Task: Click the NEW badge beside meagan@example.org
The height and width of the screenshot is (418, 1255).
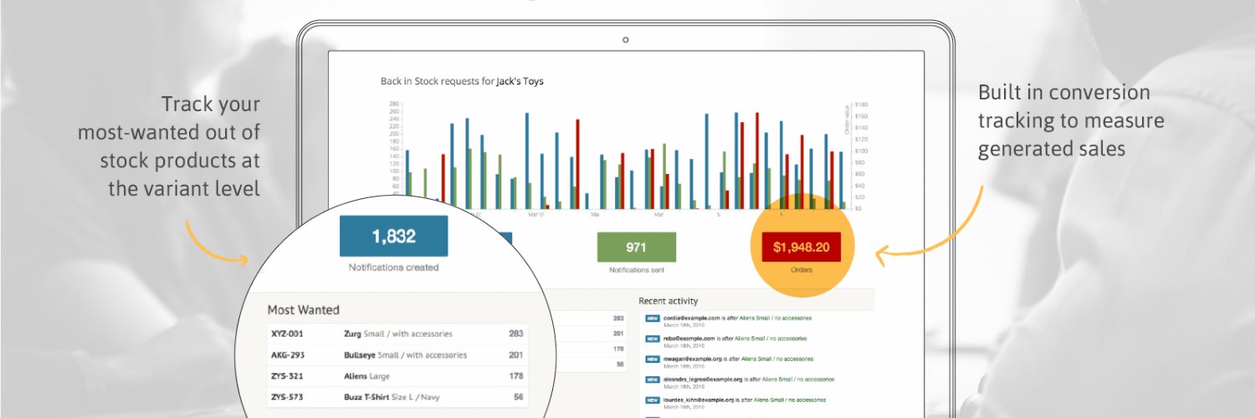Action: pos(653,359)
